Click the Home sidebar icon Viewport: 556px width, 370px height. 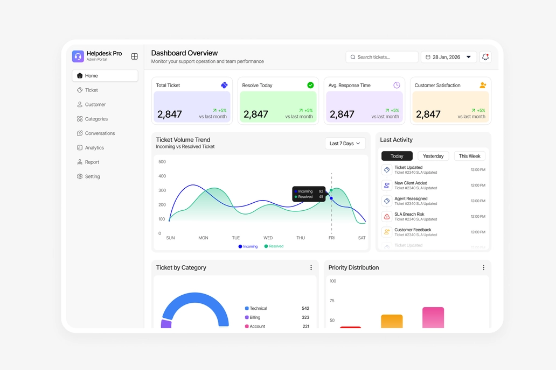(x=80, y=76)
